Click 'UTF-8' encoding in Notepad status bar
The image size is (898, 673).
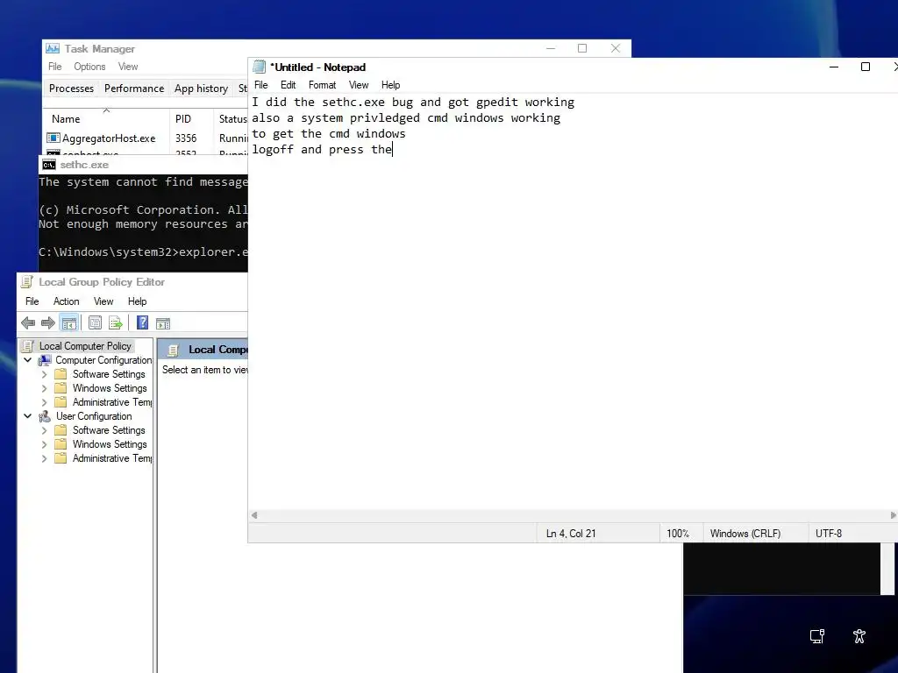click(x=829, y=534)
